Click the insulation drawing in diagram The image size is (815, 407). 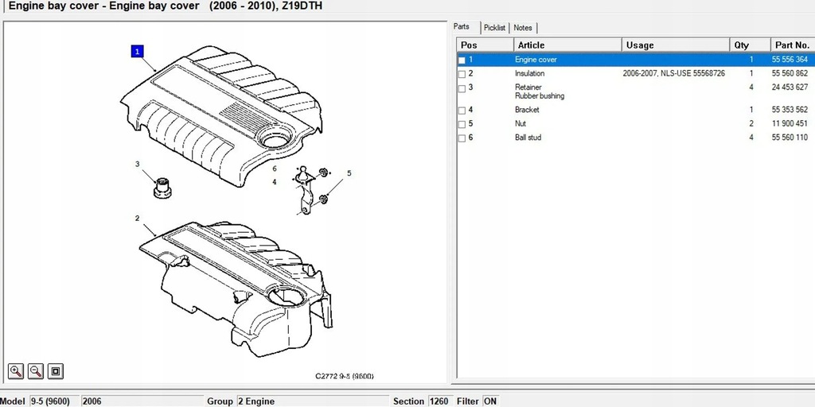[x=236, y=289]
